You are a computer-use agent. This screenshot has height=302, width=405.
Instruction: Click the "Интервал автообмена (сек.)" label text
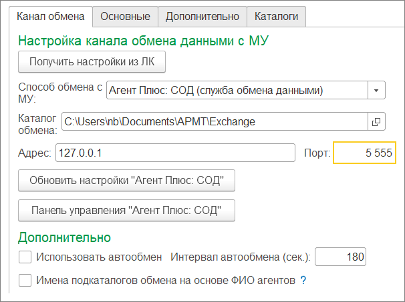241,257
